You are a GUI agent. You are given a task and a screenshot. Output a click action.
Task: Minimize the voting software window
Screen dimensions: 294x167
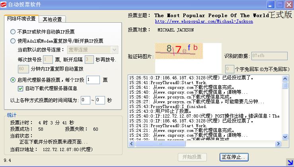click(x=270, y=5)
